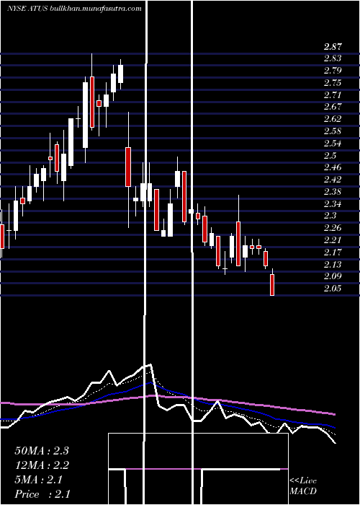
Task: Click the tall red candle below 2.54
Action: click(128, 167)
